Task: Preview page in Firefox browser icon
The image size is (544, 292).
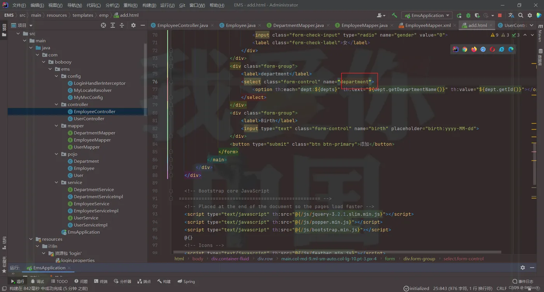Action: pos(474,49)
